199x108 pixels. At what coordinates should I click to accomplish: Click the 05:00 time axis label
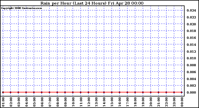tap(34, 102)
